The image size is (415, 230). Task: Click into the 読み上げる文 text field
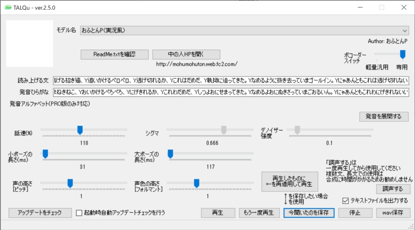point(231,80)
